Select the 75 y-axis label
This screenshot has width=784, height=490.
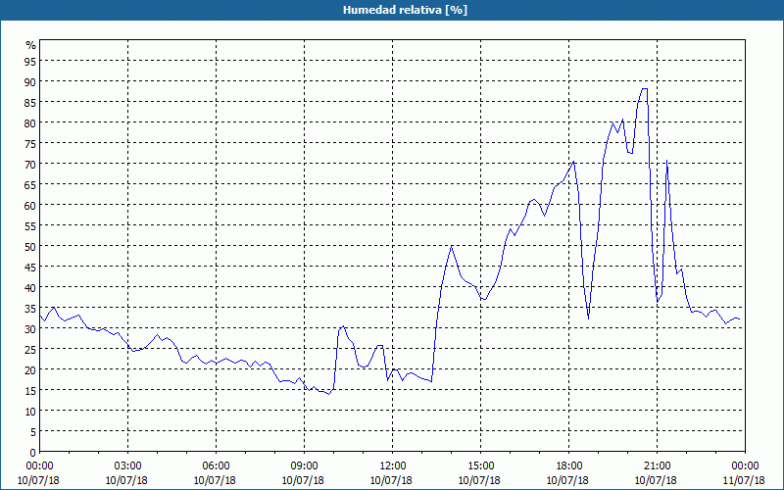point(30,143)
